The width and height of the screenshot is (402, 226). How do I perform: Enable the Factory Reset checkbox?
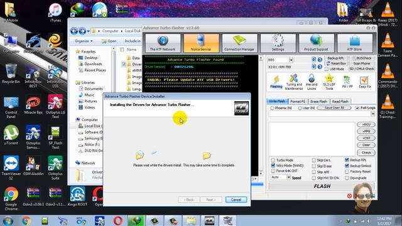click(x=347, y=171)
